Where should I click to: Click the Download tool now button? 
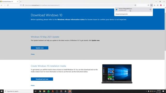(x=42, y=79)
